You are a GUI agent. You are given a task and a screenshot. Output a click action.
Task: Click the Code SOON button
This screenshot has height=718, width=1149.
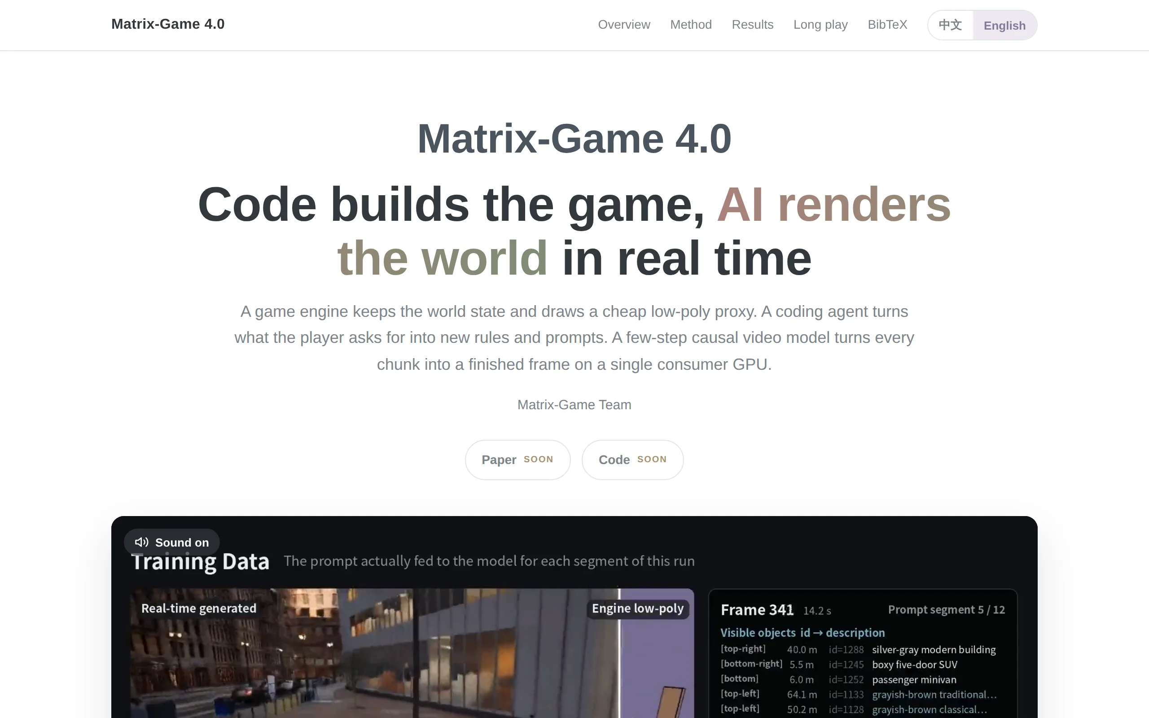tap(632, 459)
